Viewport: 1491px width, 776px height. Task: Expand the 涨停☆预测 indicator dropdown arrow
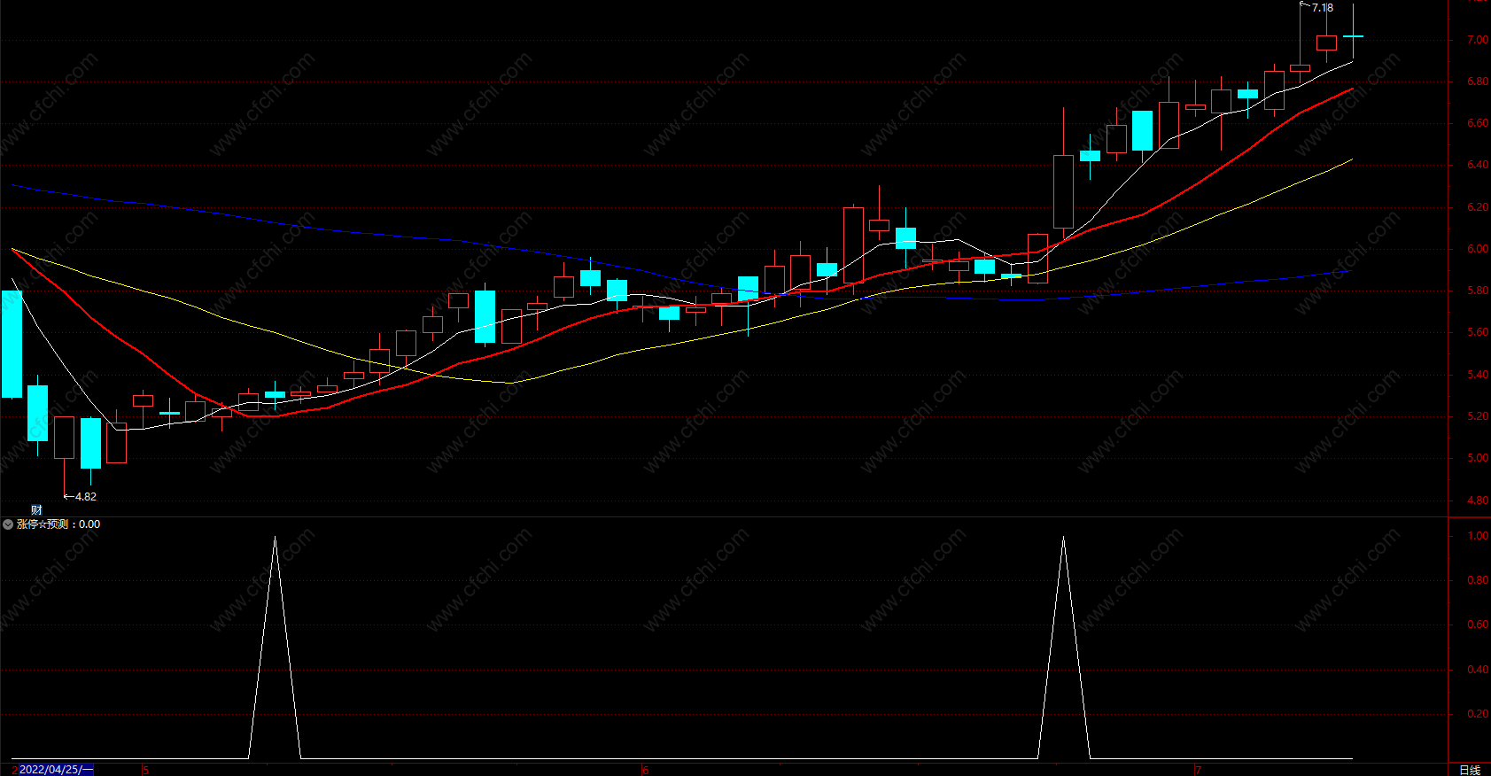click(x=8, y=524)
